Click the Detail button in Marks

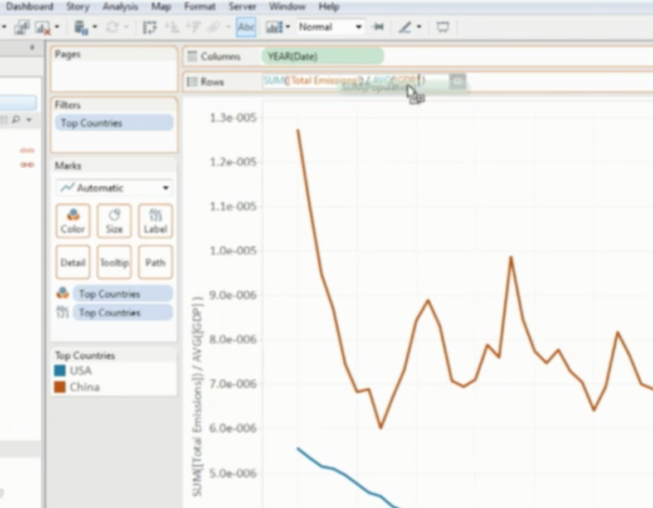(72, 262)
